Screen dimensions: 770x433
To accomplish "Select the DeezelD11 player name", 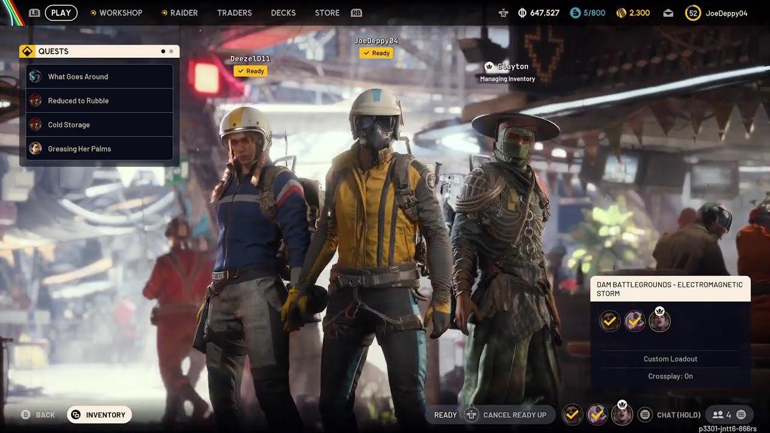I will [x=250, y=59].
